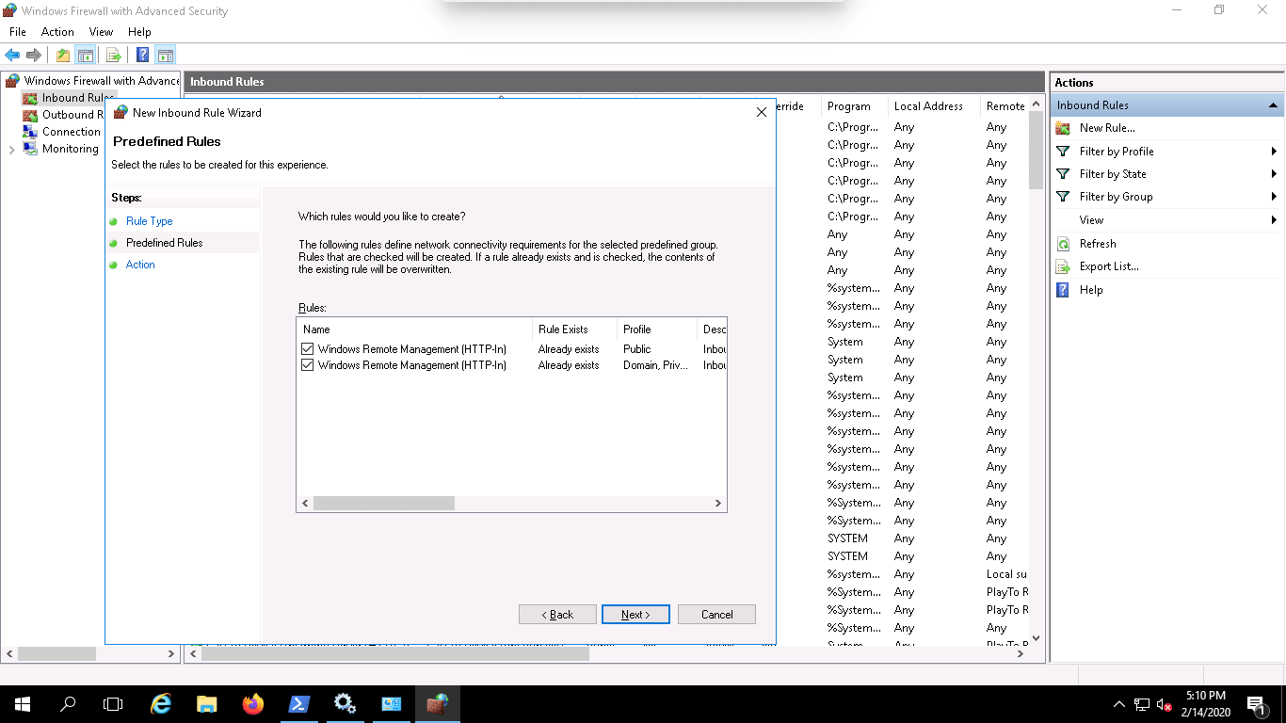Go to the Rule Type wizard step
Screen dimensions: 1286x723
(x=150, y=221)
